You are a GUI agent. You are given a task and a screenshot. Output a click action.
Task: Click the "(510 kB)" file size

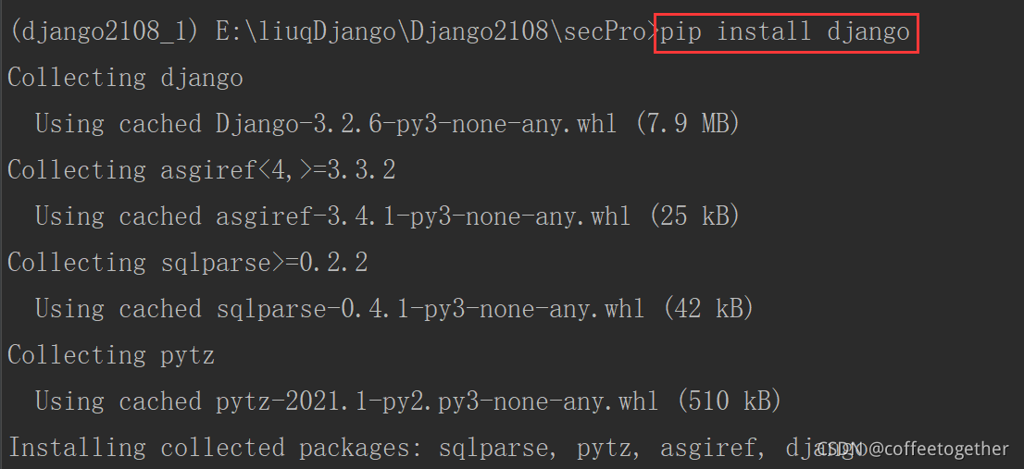point(729,401)
